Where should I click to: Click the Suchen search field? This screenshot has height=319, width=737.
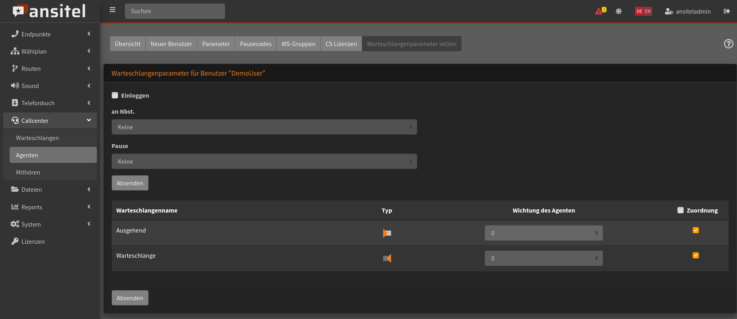coord(175,11)
